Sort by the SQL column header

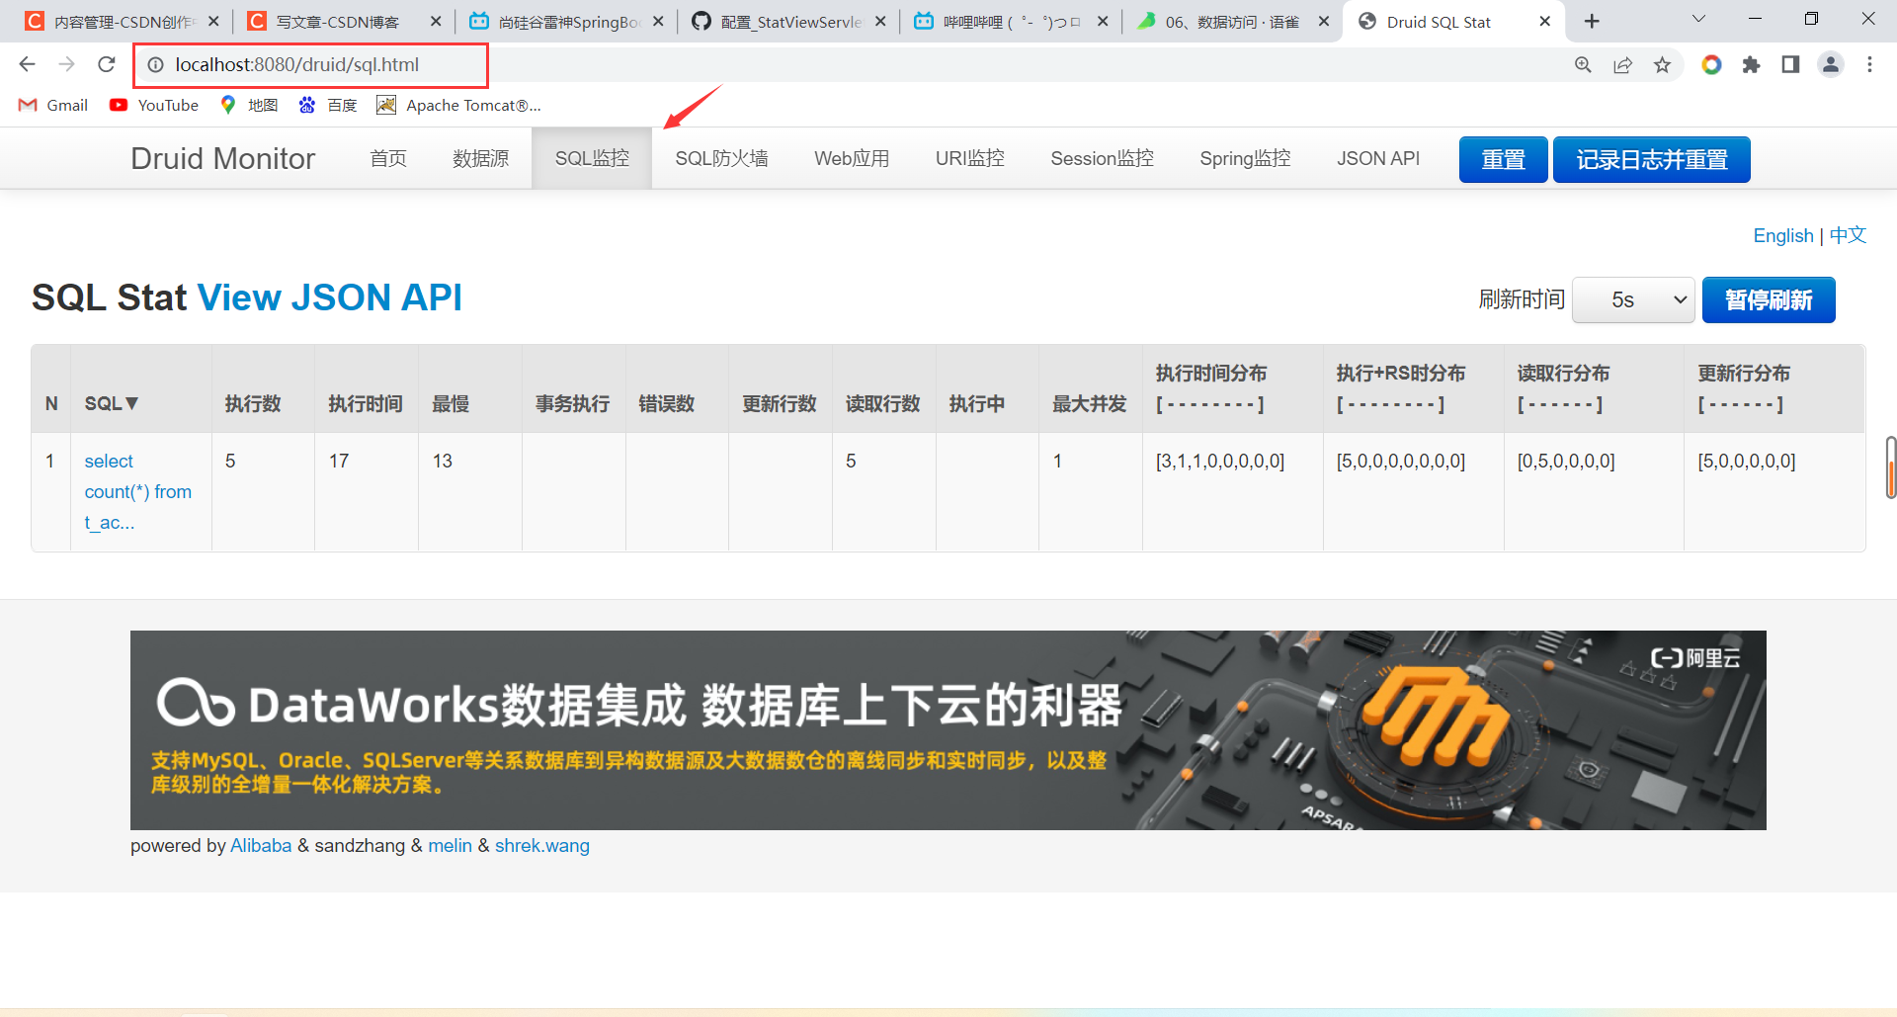[x=111, y=403]
